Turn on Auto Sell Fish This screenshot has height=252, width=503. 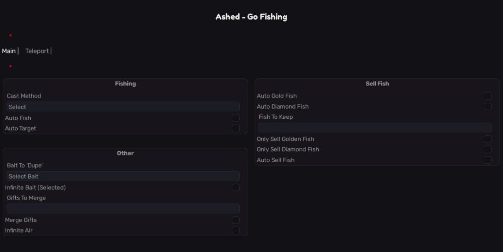pos(487,160)
